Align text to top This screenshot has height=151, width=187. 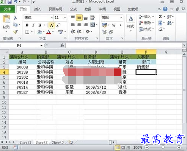click(x=73, y=17)
